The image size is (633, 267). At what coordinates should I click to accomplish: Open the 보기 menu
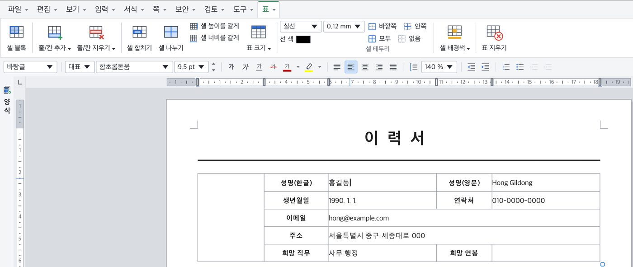point(76,9)
